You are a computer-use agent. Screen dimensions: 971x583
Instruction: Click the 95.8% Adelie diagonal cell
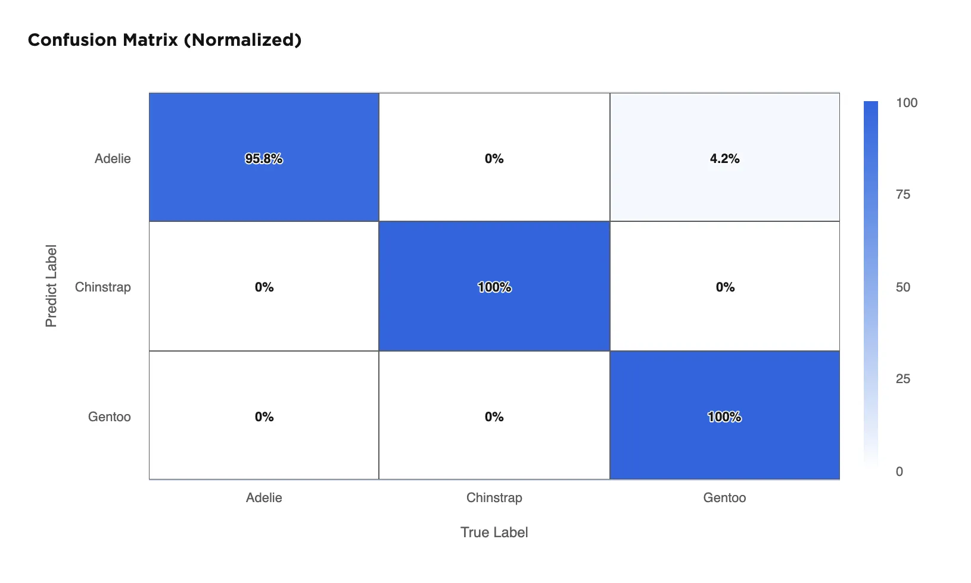[264, 158]
